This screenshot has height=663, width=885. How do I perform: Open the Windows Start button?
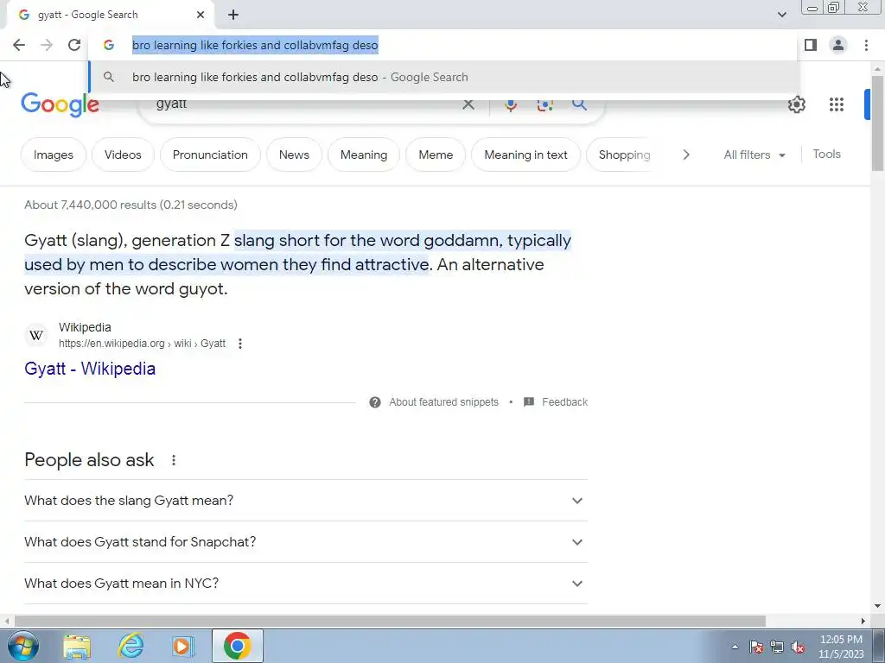(x=23, y=646)
